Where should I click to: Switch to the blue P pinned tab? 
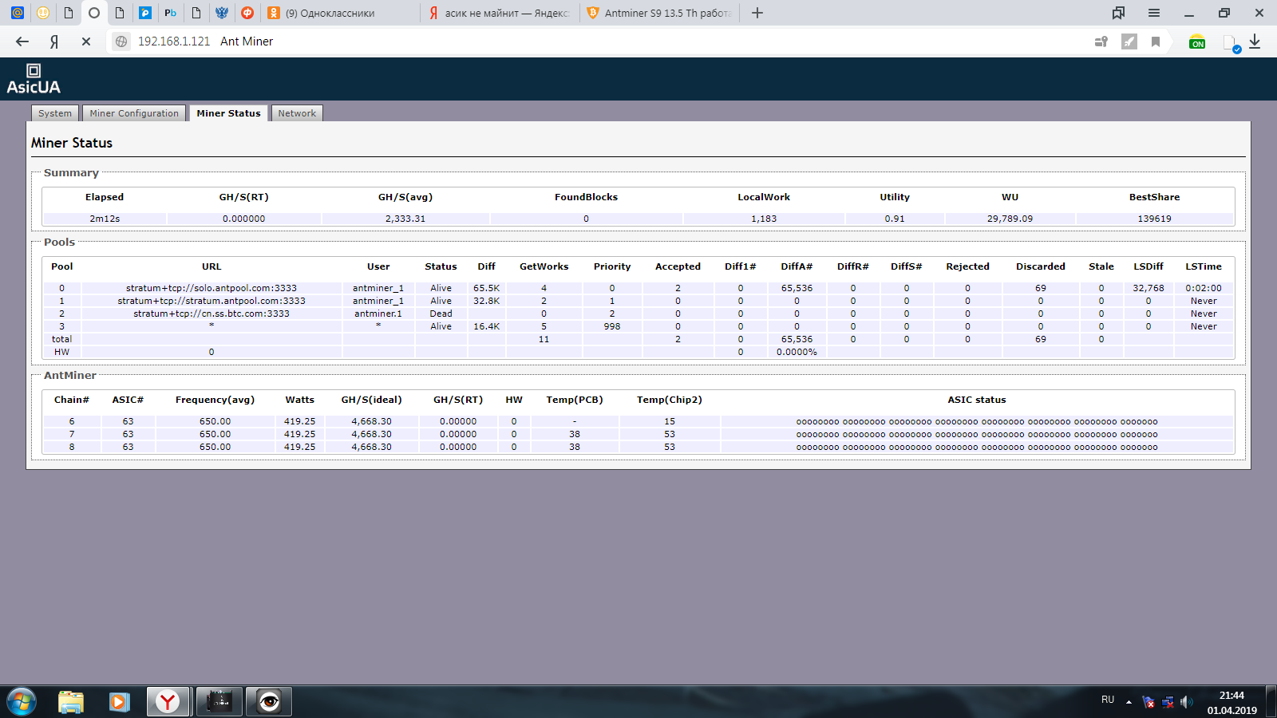[144, 13]
